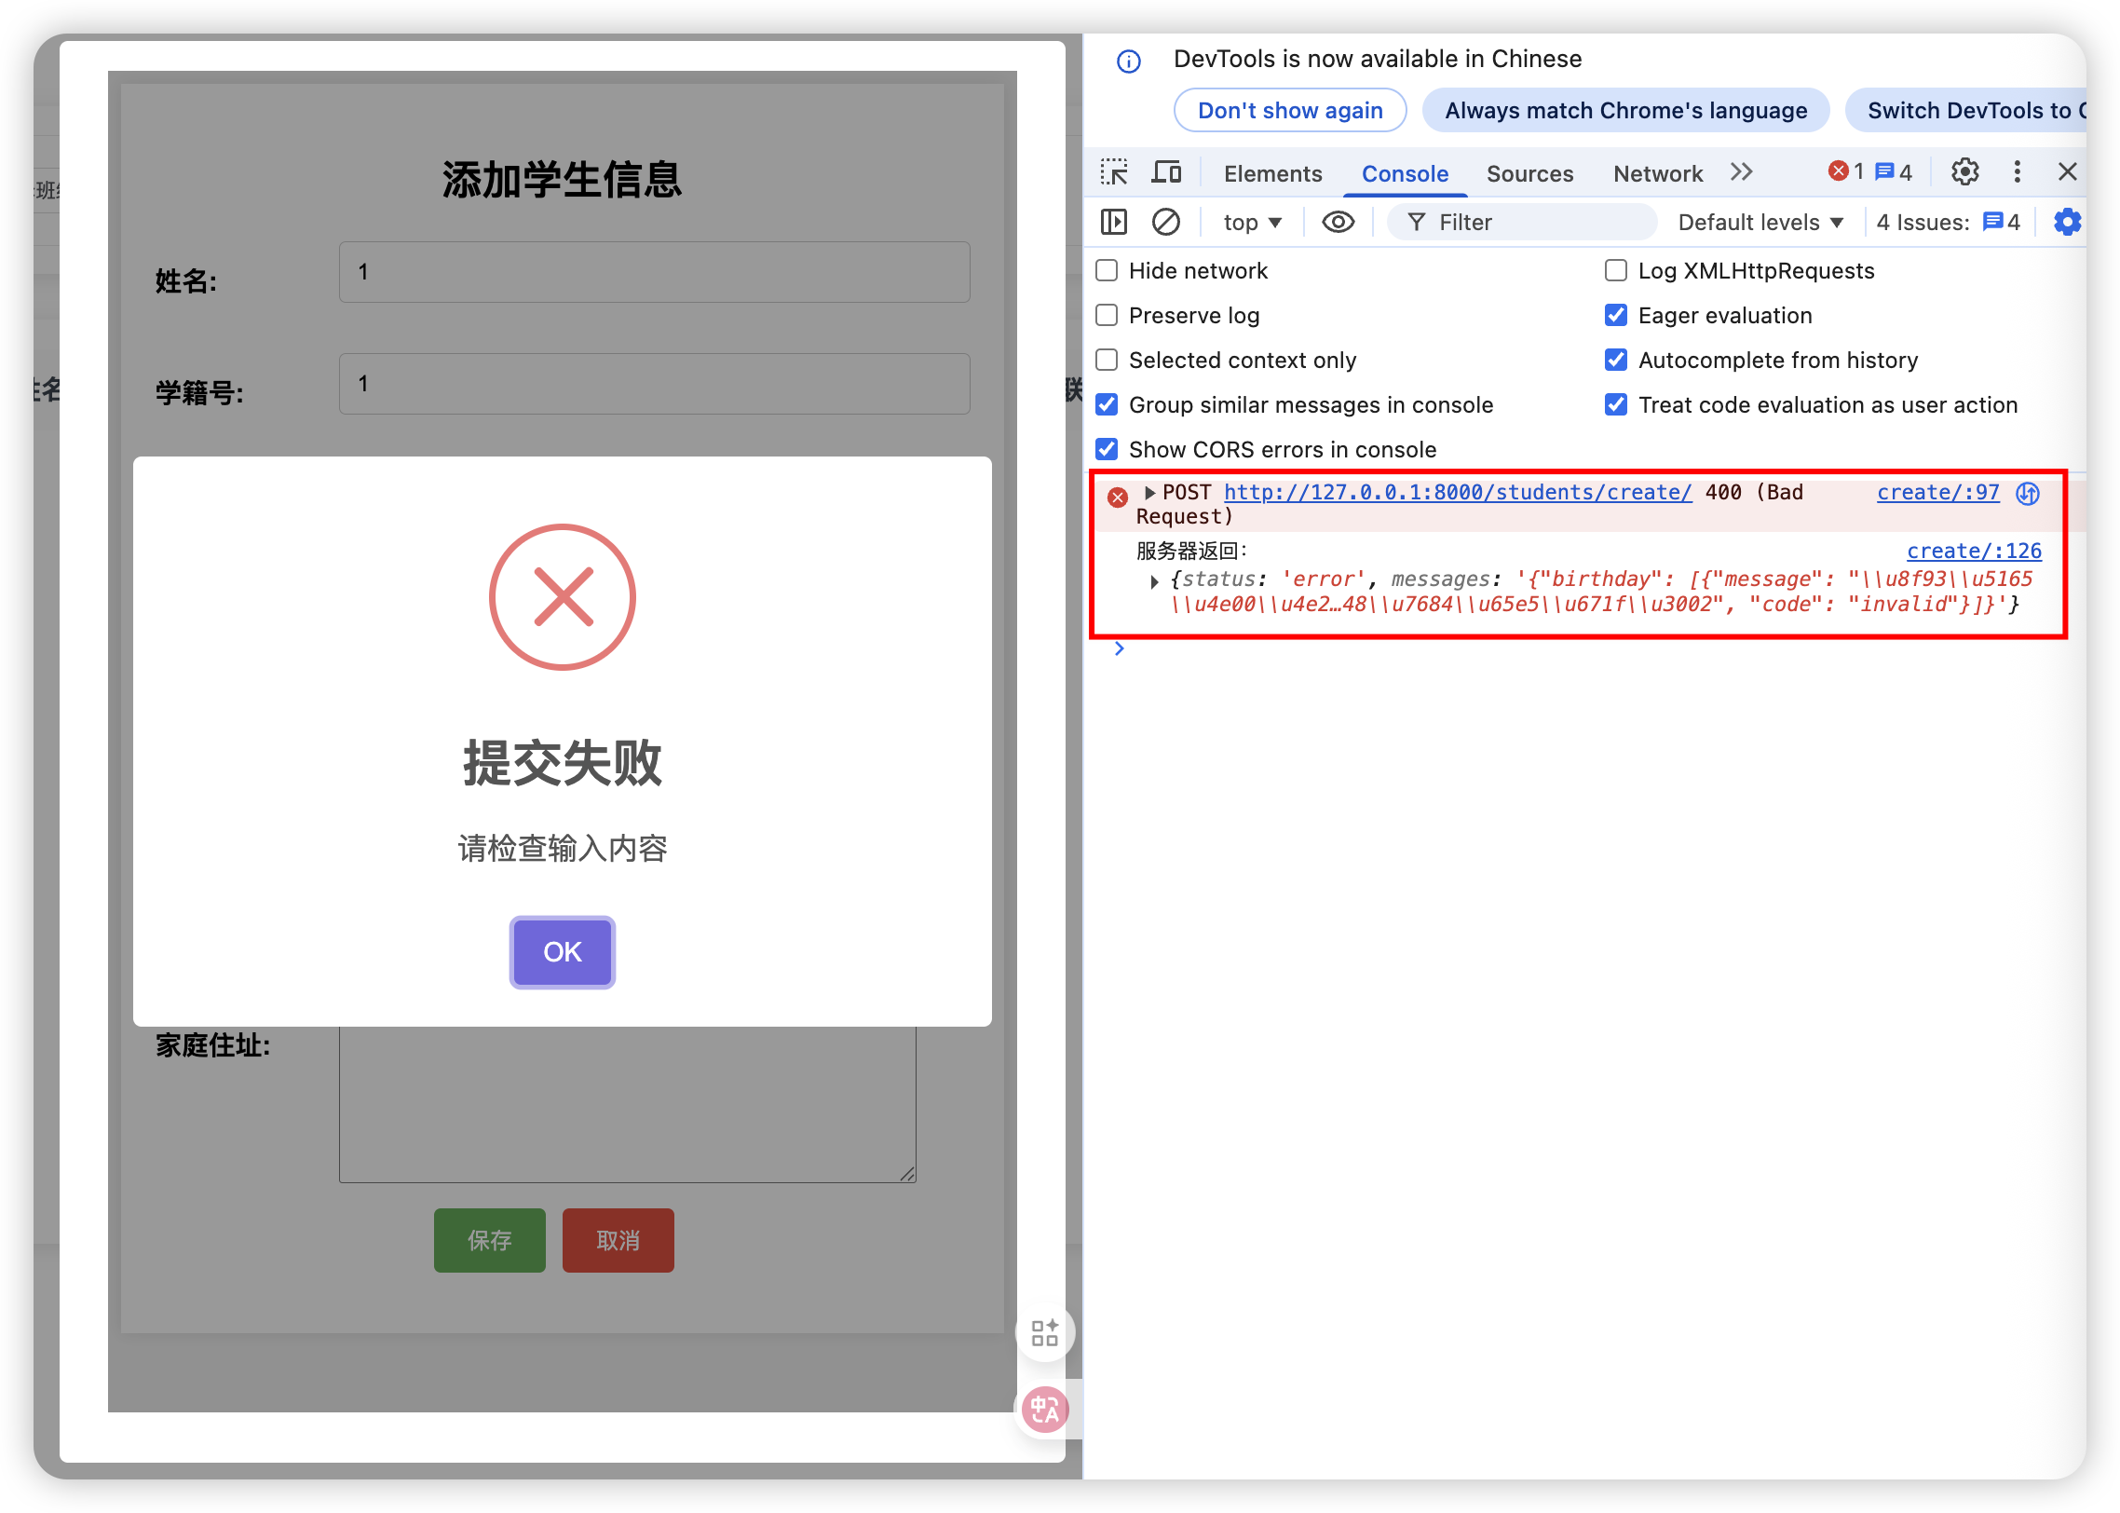The width and height of the screenshot is (2120, 1513).
Task: Click the blue console settings gear
Action: pyautogui.click(x=2066, y=222)
